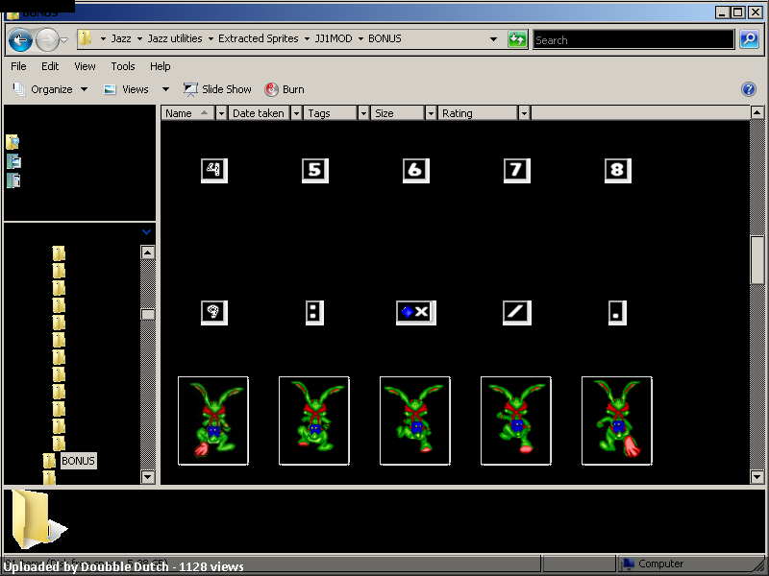
Task: Open the blue Help question mark icon
Action: [749, 89]
